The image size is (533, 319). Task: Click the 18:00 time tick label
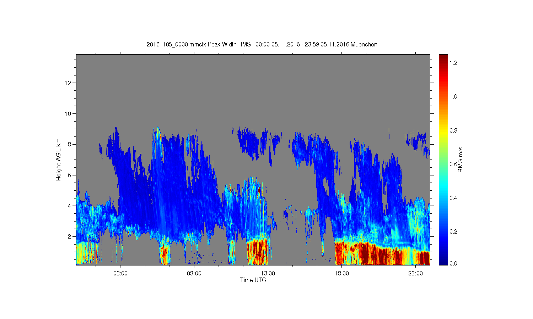point(341,273)
